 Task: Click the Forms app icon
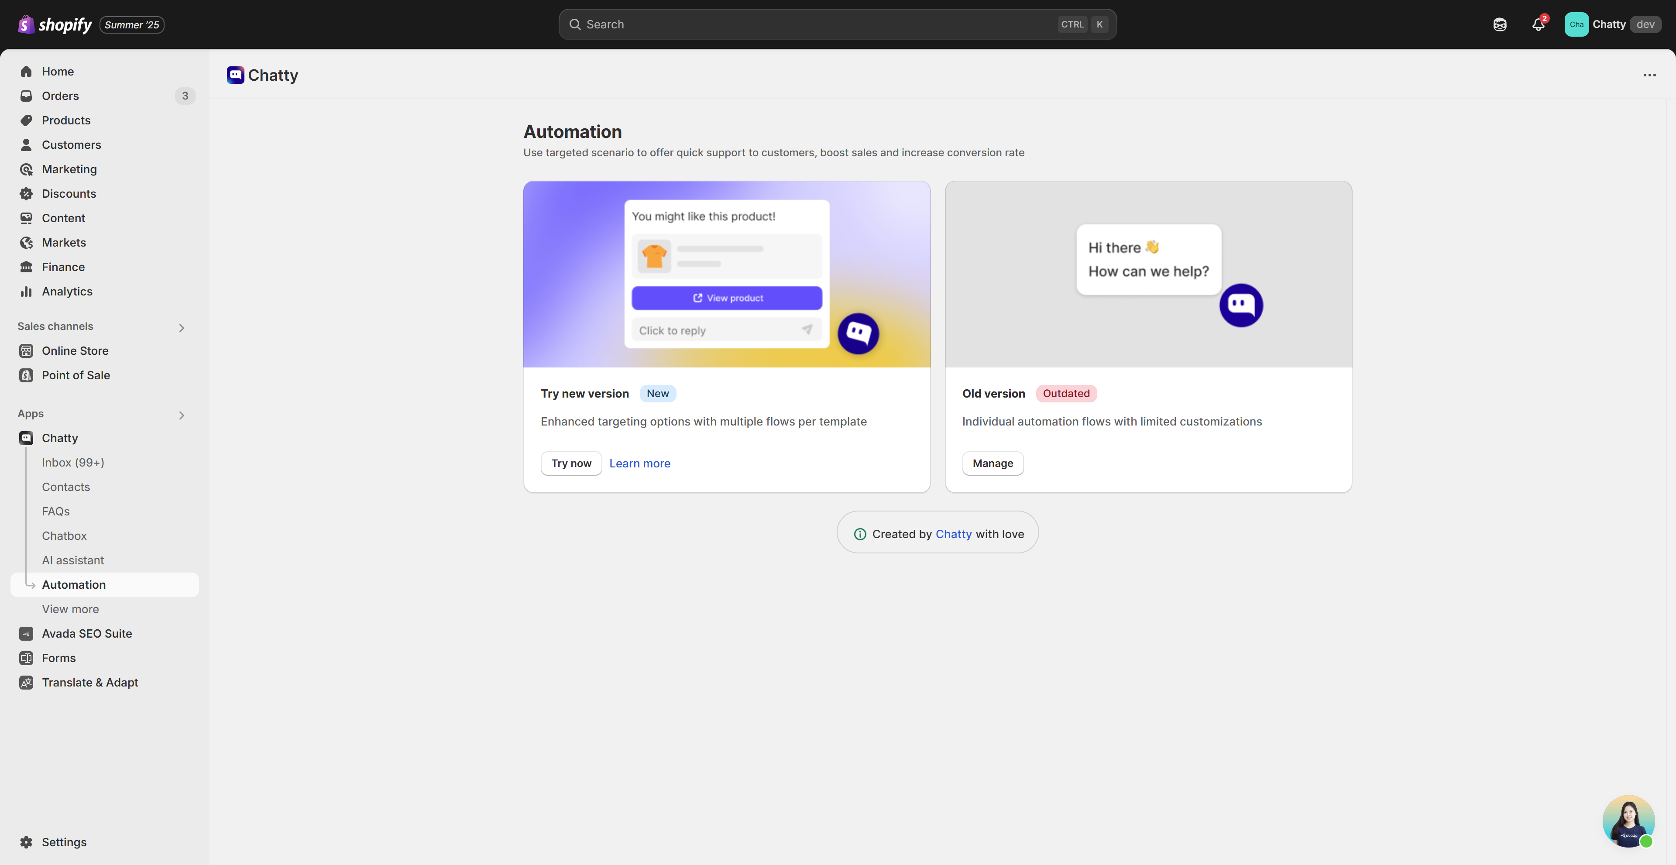click(26, 658)
